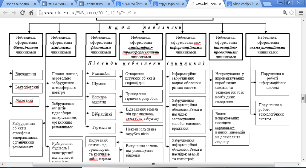Switch to the Элина Малина tab
Image resolution: width=306 pixels, height=168 pixels.
coord(58,4)
